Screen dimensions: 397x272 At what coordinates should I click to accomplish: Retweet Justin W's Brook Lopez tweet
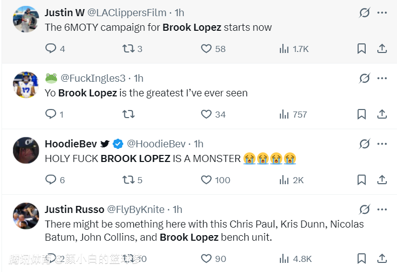pyautogui.click(x=128, y=48)
